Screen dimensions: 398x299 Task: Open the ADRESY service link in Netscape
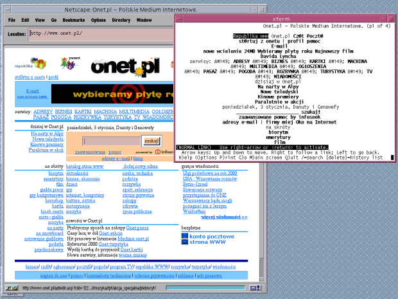[43, 112]
